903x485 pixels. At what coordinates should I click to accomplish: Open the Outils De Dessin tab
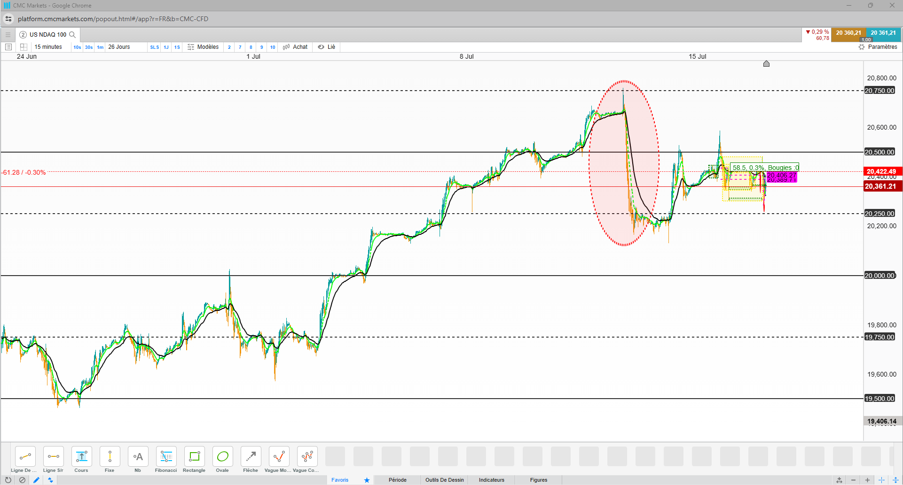coord(445,480)
